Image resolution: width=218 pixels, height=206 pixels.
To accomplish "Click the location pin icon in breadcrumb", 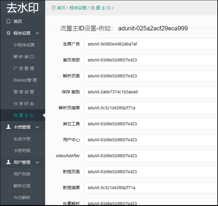I will click(x=54, y=8).
